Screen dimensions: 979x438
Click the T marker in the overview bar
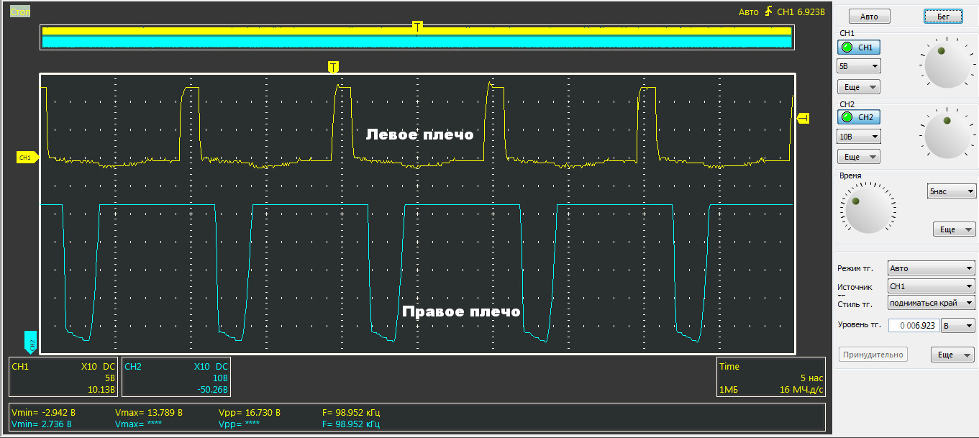coord(417,27)
